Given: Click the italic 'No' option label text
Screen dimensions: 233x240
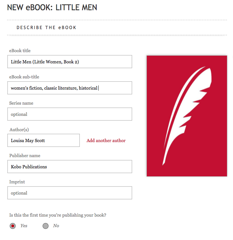Looking at the screenshot, I should click(56, 226).
